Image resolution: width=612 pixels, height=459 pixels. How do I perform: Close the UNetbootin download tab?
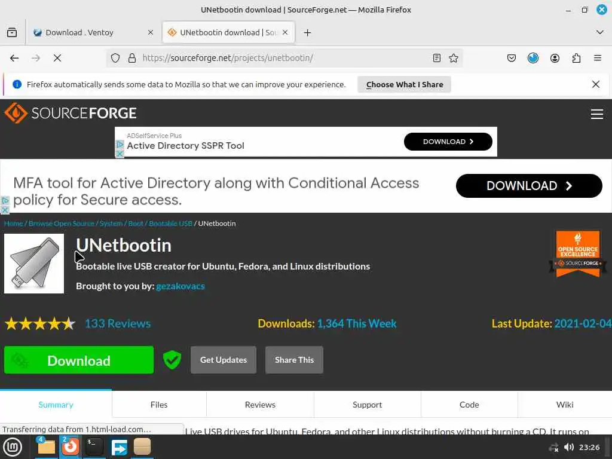click(285, 32)
